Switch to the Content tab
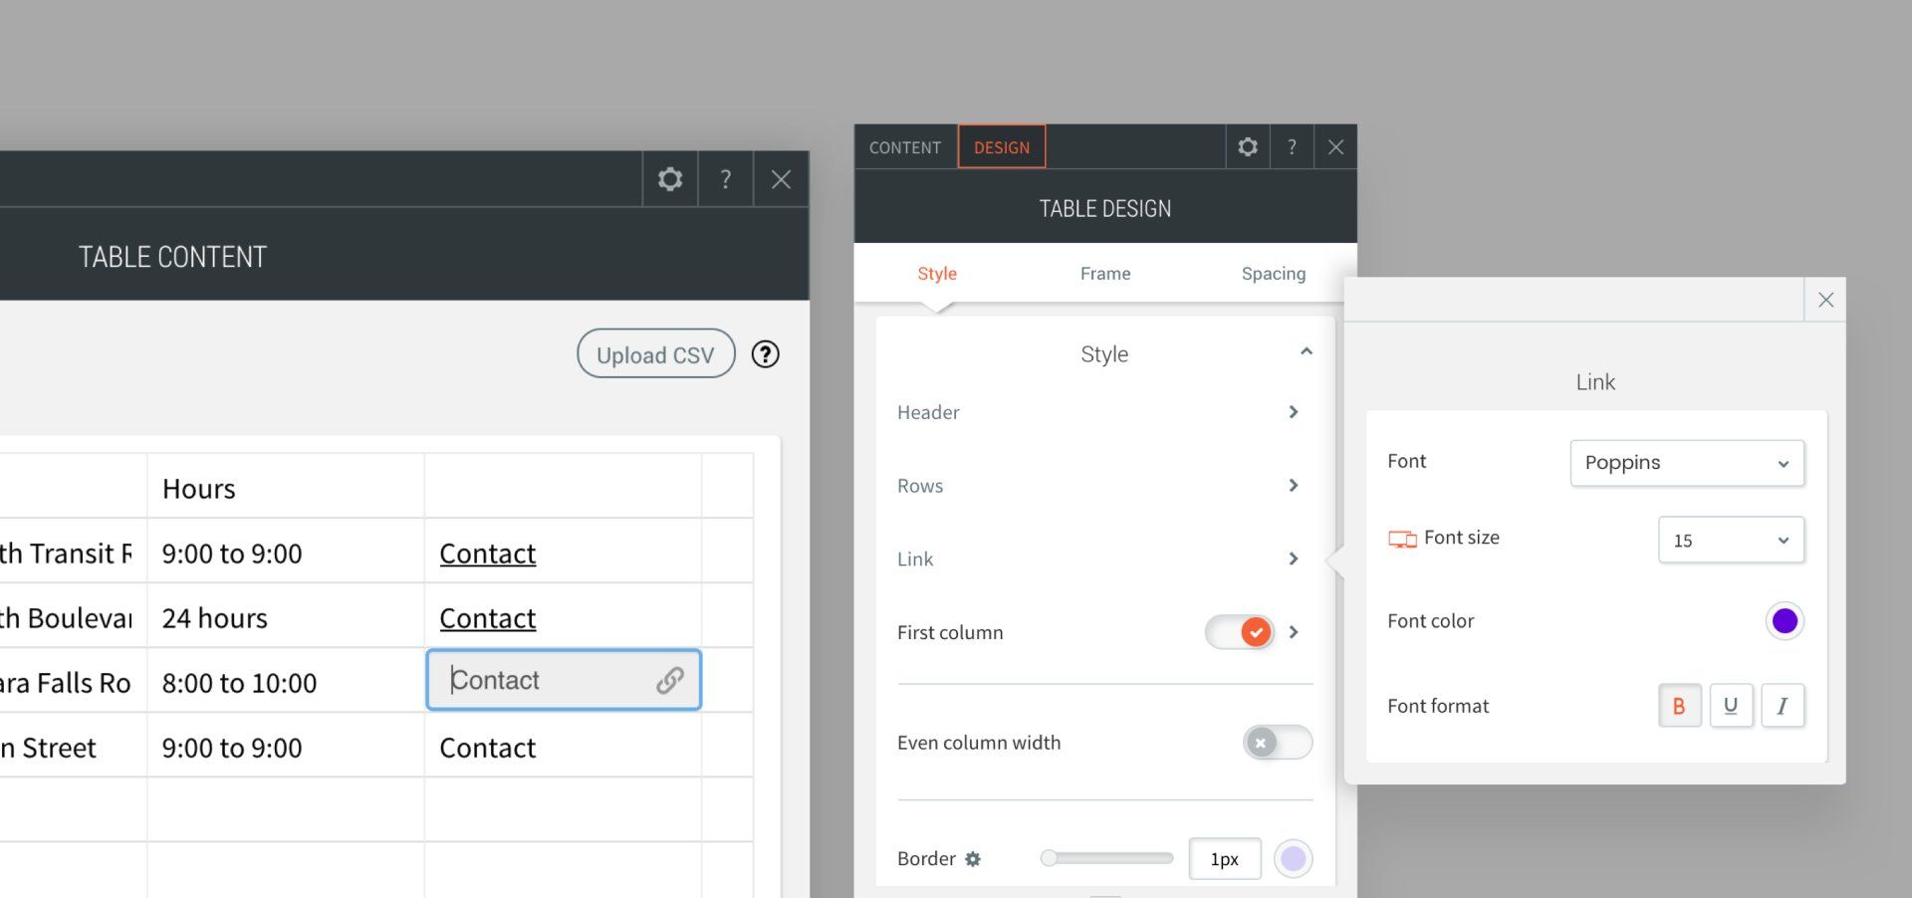The width and height of the screenshot is (1912, 898). tap(904, 146)
